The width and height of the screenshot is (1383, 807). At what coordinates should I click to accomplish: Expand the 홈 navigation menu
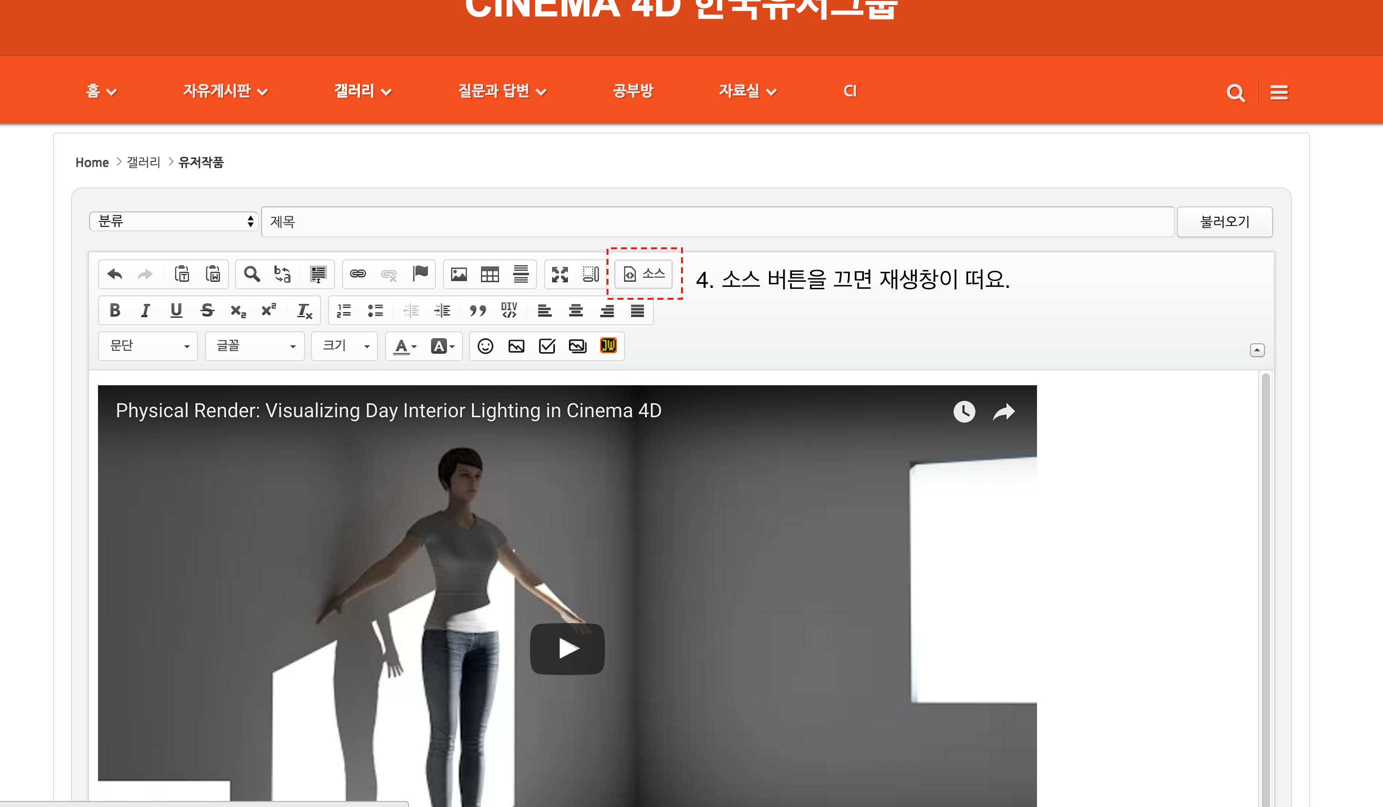[x=101, y=91]
